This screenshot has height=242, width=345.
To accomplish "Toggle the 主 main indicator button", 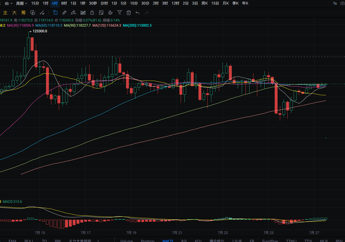I will (5, 13).
